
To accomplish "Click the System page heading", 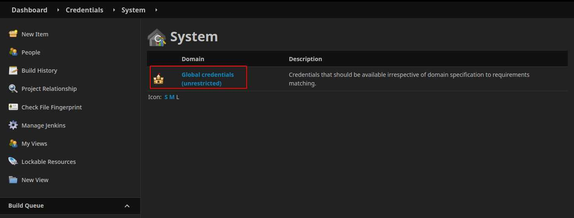I will pos(194,37).
